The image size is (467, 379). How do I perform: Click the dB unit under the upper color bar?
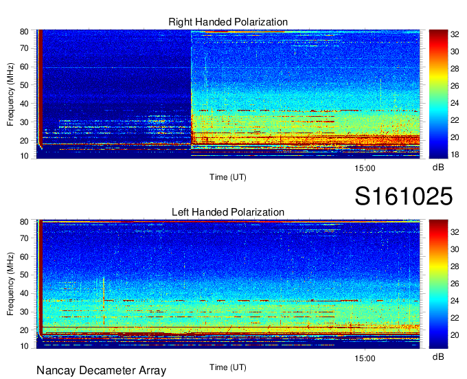pyautogui.click(x=438, y=168)
